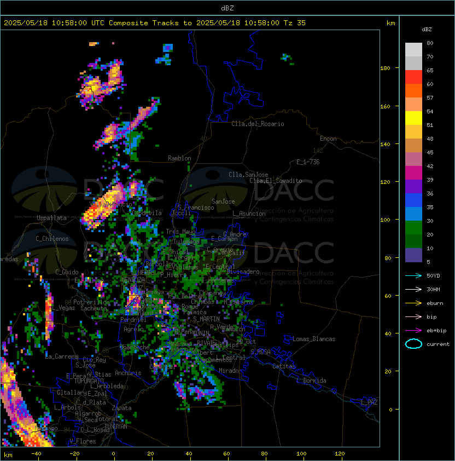Pick the magenta 39-42 dBZ swatch

tap(413, 173)
